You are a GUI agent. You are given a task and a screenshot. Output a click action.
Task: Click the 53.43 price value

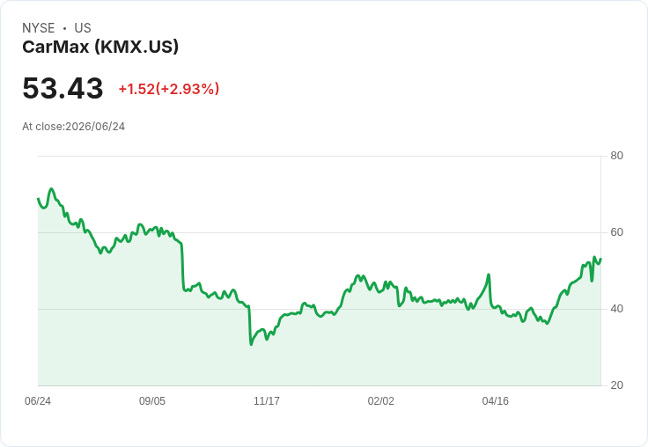63,88
